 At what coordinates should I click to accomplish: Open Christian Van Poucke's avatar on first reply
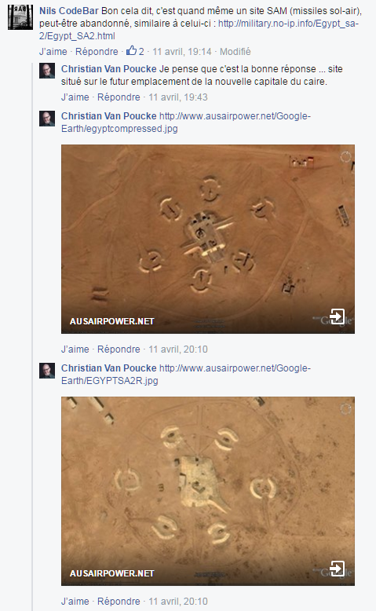[x=47, y=71]
